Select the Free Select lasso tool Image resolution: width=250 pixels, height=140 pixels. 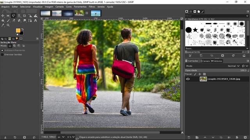click(14, 16)
